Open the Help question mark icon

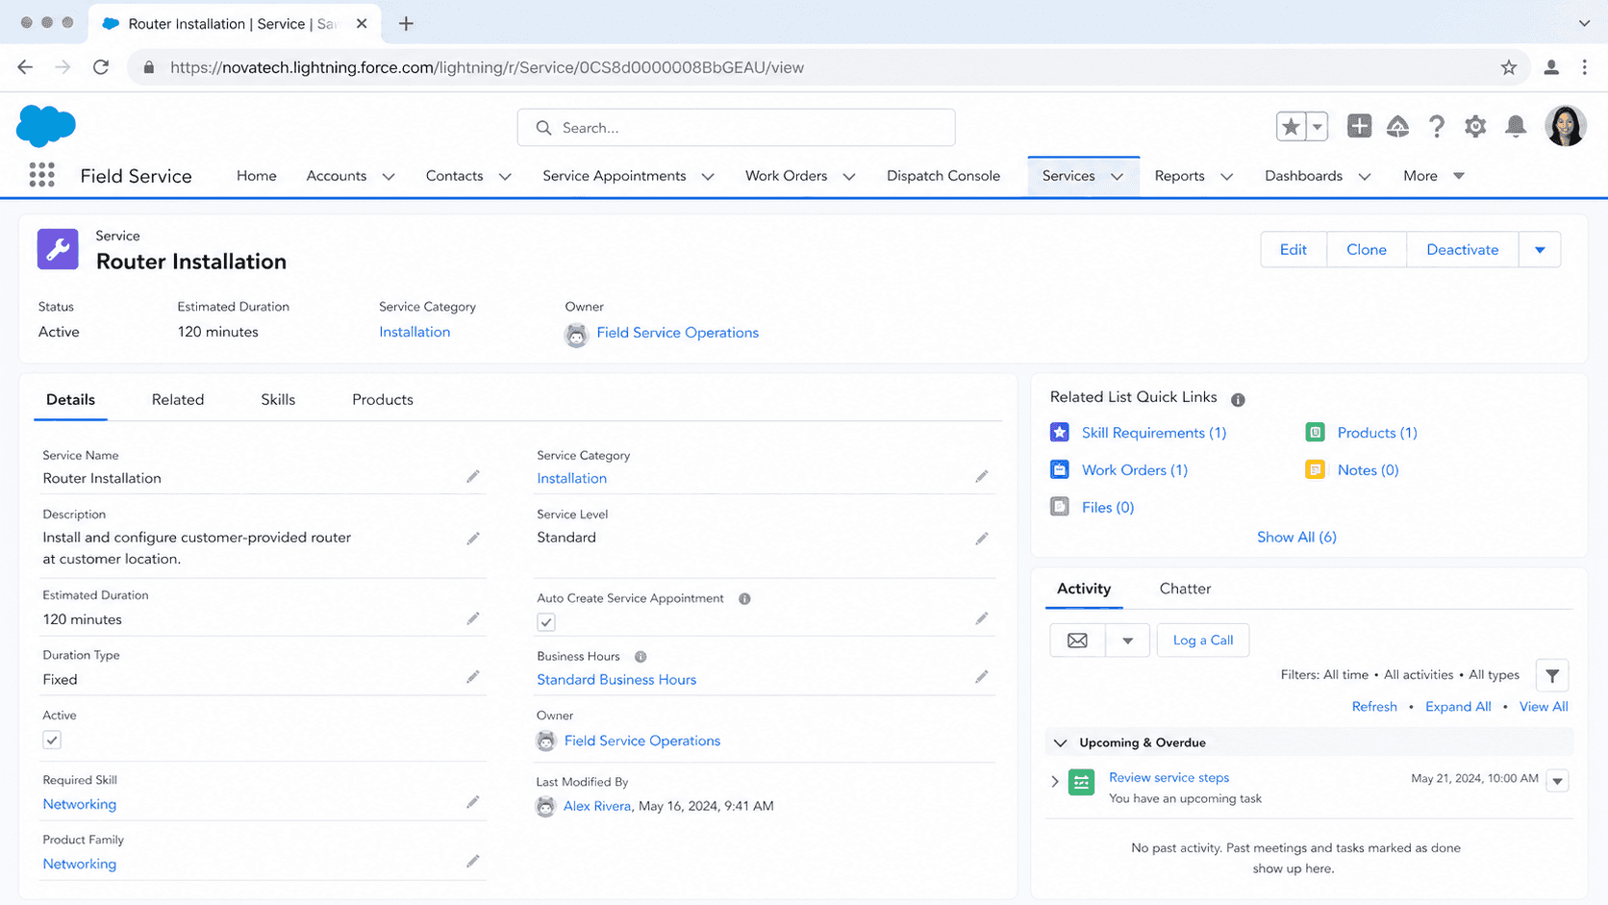pyautogui.click(x=1436, y=126)
